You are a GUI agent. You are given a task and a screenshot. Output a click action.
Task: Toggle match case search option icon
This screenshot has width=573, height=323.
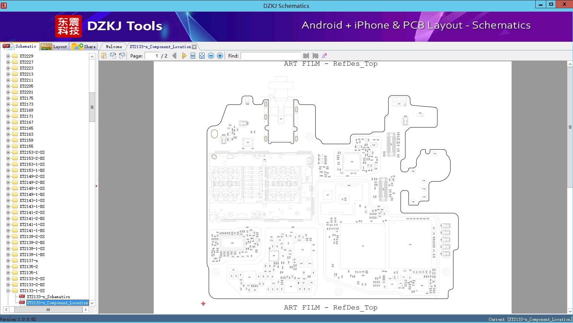[x=324, y=56]
